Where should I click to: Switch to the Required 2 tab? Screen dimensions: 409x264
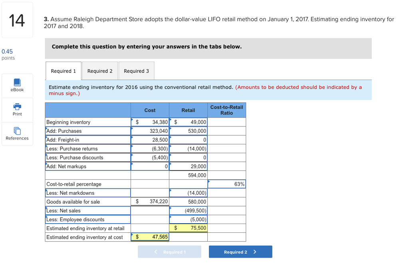pos(100,71)
